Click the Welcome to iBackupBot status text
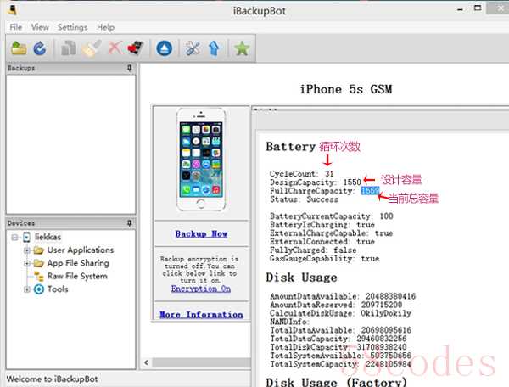Image resolution: width=509 pixels, height=387 pixels. 52,379
